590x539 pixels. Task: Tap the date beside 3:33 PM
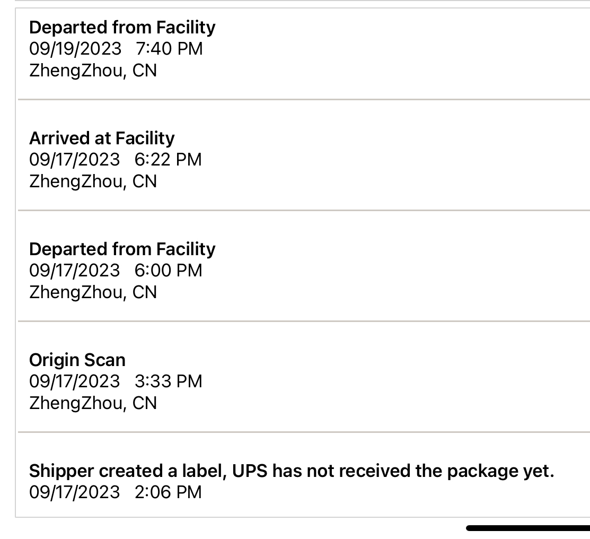point(75,381)
